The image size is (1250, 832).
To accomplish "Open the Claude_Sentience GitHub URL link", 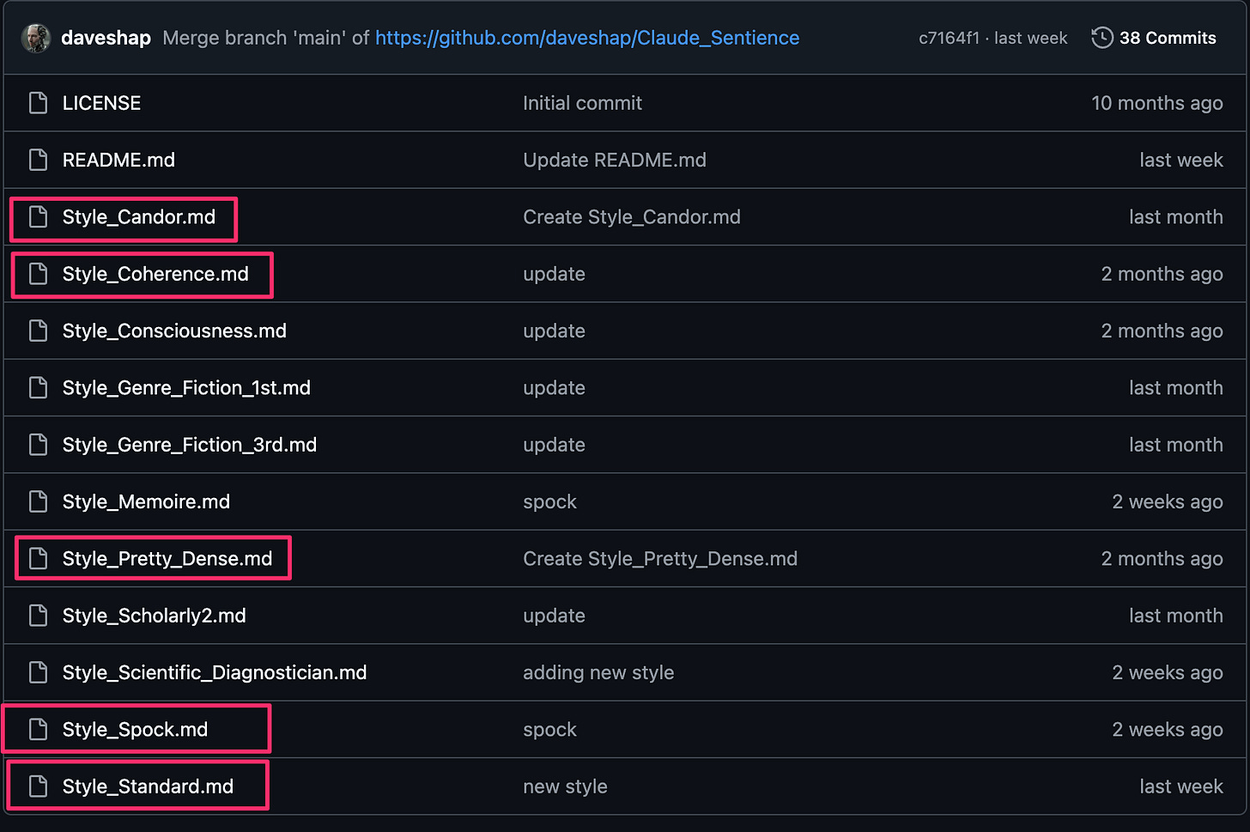I will pos(587,38).
